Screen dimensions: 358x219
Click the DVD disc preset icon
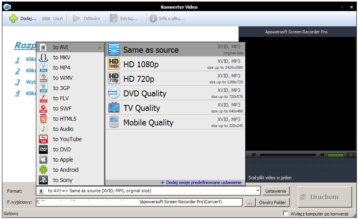pyautogui.click(x=114, y=93)
